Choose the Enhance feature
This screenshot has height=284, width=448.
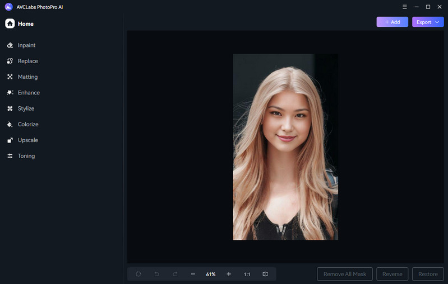24,93
